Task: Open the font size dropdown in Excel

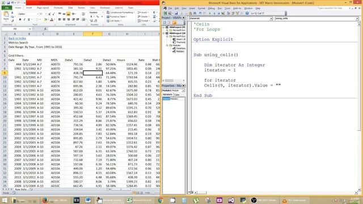Action: click(45, 14)
